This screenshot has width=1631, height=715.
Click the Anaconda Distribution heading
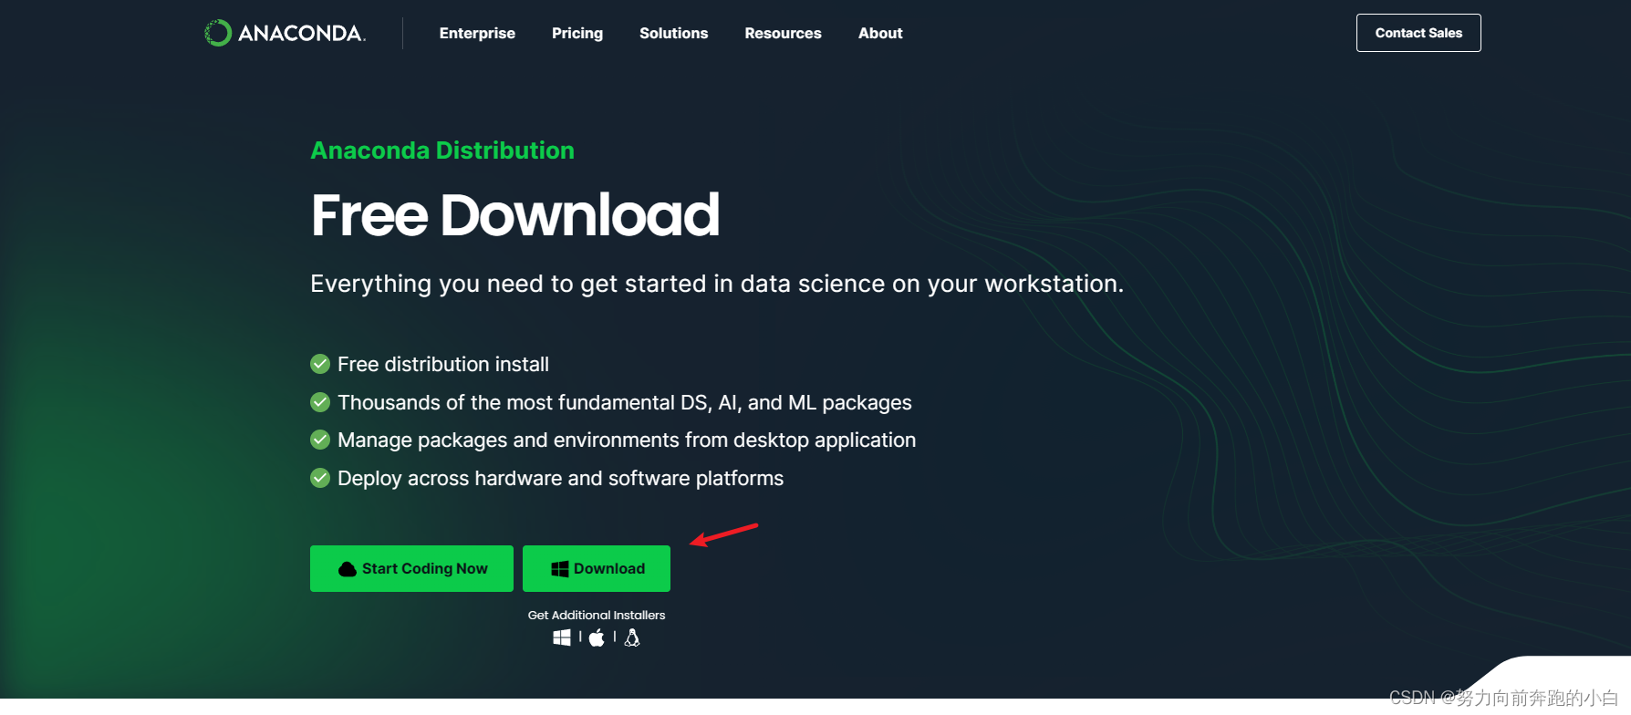[x=442, y=150]
